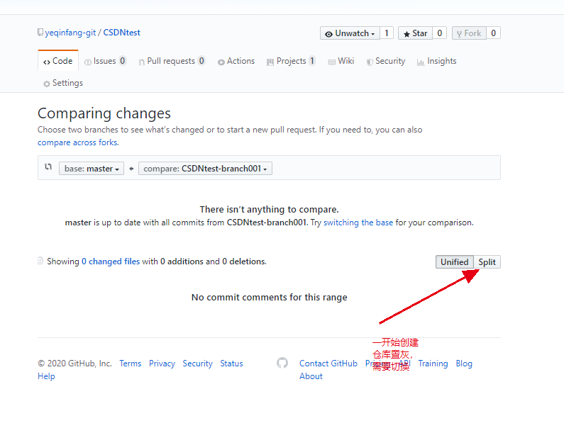Select the Unified diff view

[454, 262]
